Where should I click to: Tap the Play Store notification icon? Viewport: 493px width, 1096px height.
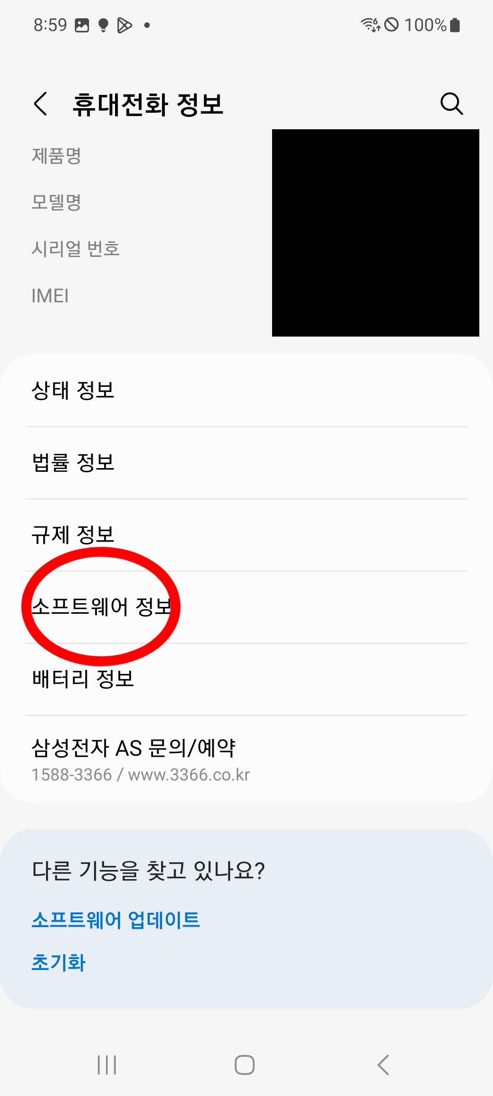pyautogui.click(x=124, y=25)
